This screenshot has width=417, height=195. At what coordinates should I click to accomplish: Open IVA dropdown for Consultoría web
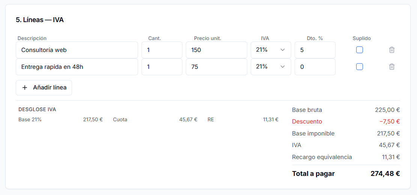coord(271,50)
